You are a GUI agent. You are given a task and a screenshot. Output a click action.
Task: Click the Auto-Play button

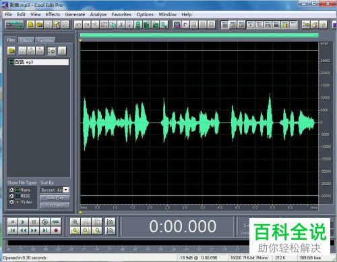(x=55, y=198)
